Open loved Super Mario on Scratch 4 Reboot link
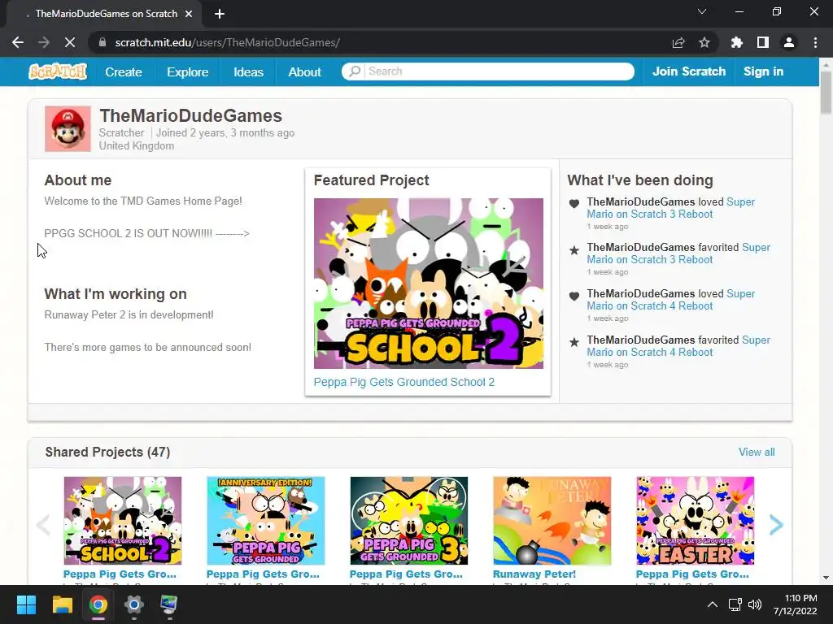833x624 pixels. pyautogui.click(x=670, y=300)
